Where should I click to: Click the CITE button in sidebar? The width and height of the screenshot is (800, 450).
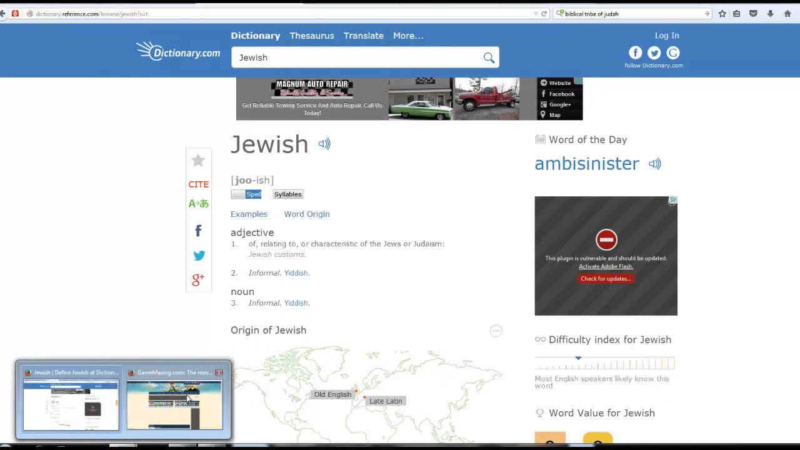[199, 184]
